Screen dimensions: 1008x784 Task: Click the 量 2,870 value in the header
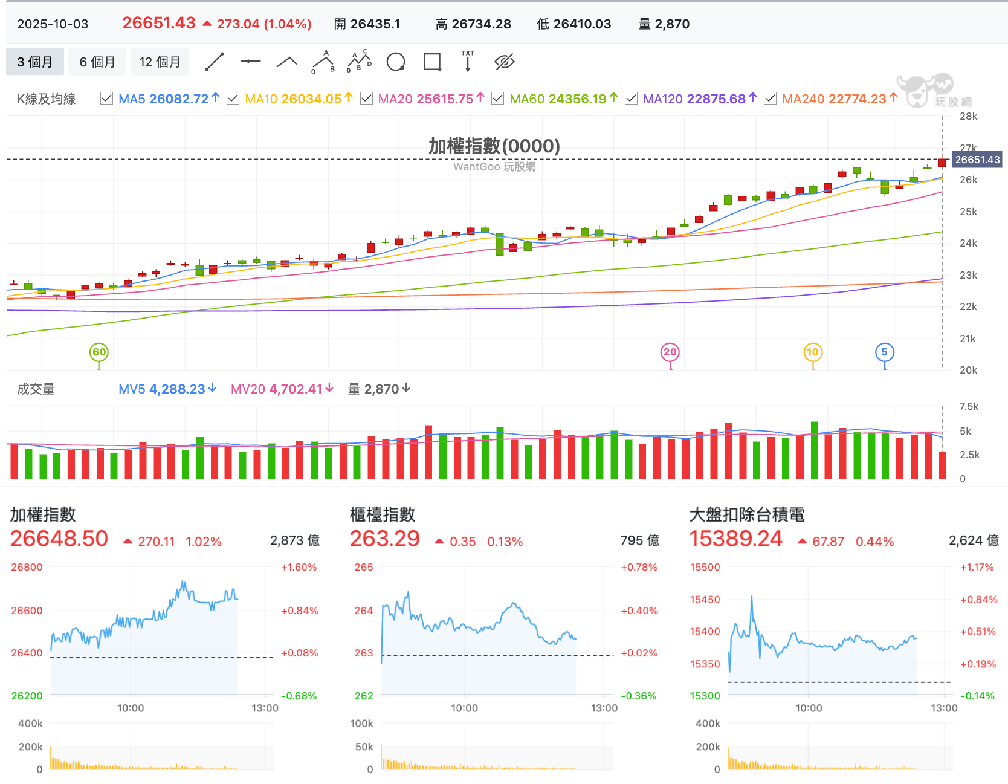pos(664,24)
